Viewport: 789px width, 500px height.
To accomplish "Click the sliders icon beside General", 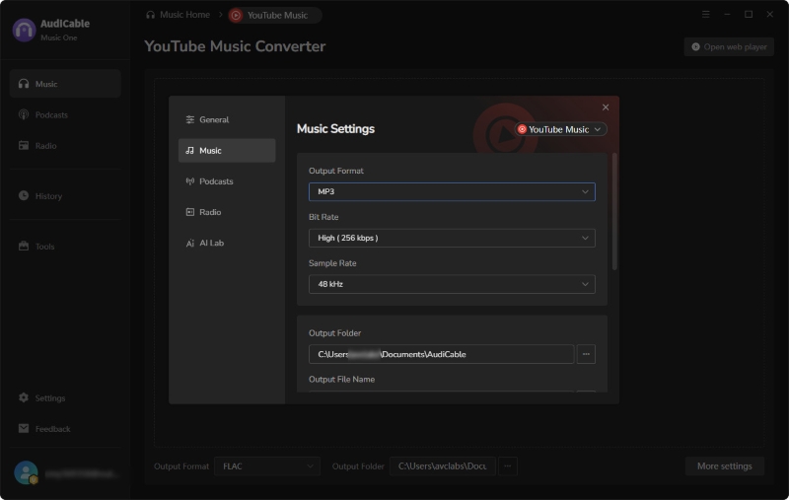I will point(189,119).
